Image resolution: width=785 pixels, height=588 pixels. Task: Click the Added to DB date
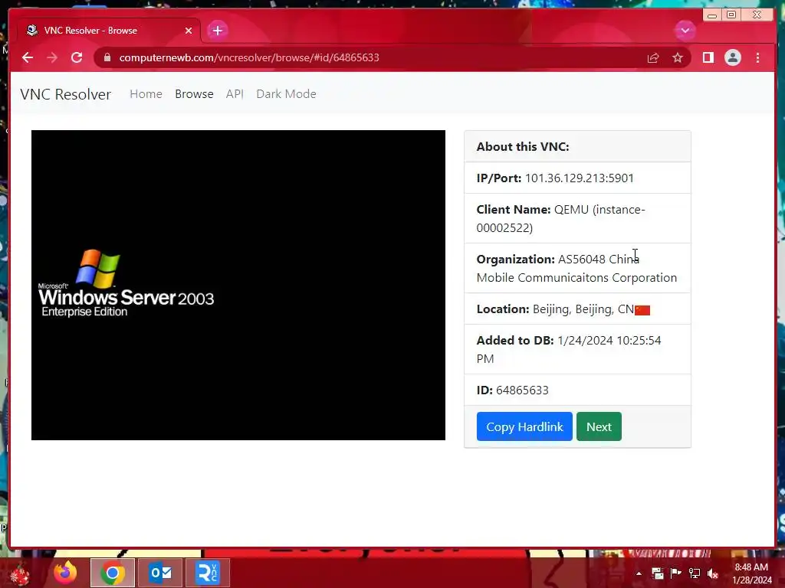point(569,349)
